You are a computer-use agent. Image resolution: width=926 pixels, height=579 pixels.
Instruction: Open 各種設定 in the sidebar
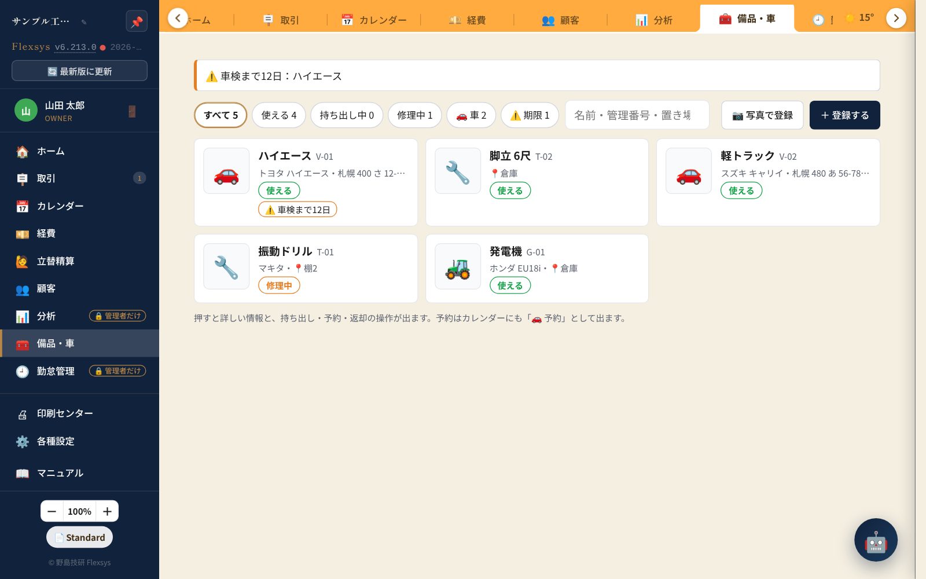point(79,441)
